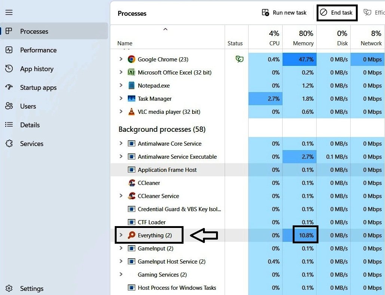This screenshot has height=295, width=385.
Task: Click the Performance sidebar icon
Action: [x=9, y=50]
